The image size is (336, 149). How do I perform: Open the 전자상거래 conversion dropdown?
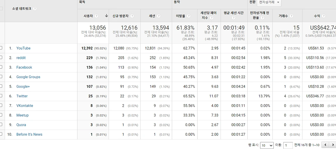269,2
